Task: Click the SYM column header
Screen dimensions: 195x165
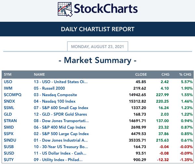Action: pyautogui.click(x=7, y=74)
